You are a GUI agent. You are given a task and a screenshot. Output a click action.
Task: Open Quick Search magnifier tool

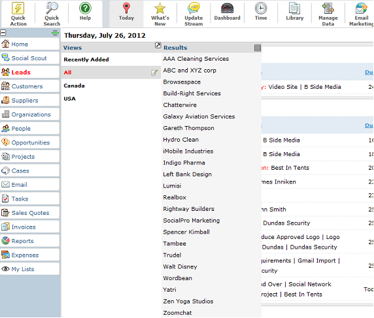(52, 8)
